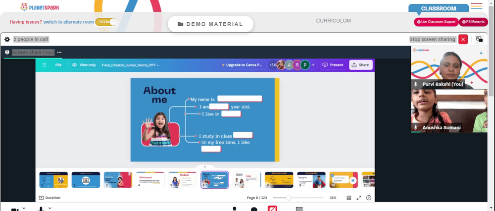Select slide thumbnail number 3
Image resolution: width=495 pixels, height=211 pixels.
(x=118, y=180)
